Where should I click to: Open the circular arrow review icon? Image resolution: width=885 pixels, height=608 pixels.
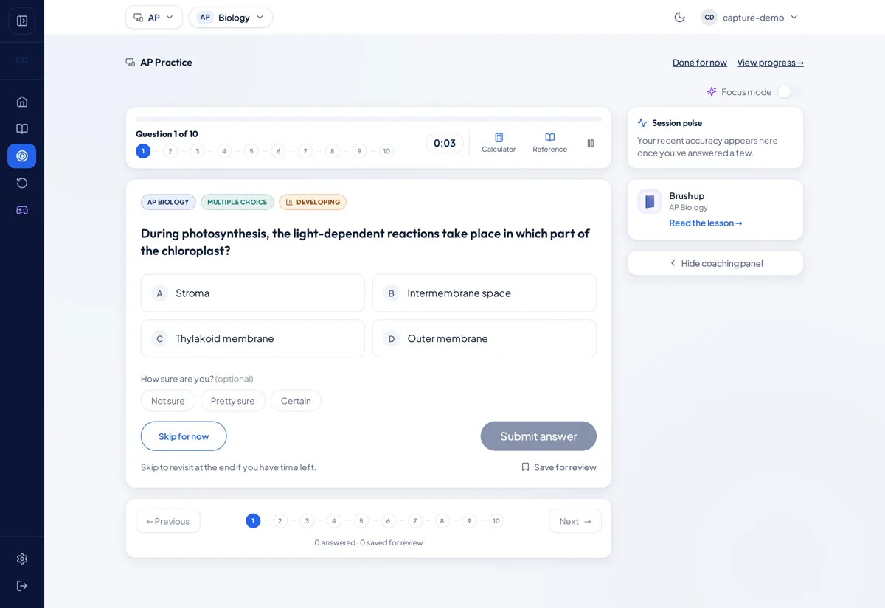22,183
